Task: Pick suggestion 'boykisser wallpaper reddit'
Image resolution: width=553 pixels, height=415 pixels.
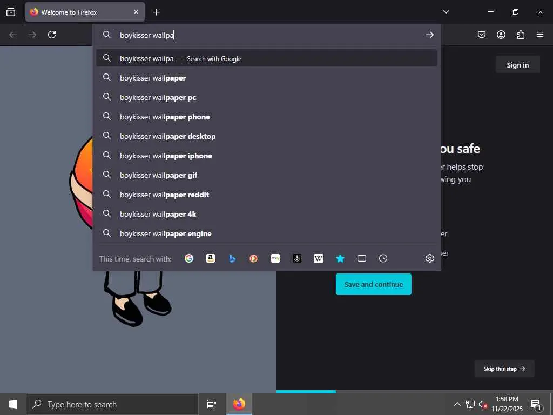Action: tap(267, 194)
